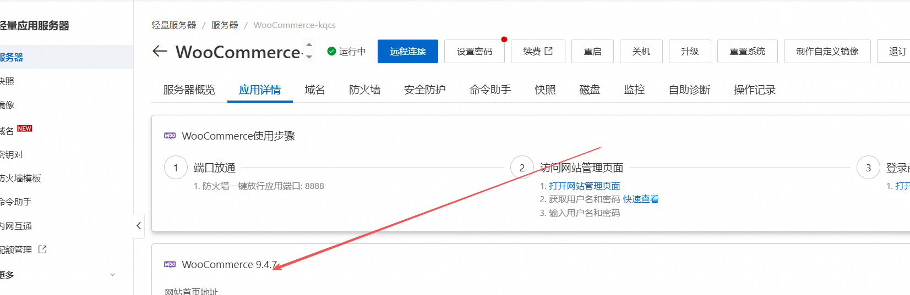
Task: Click the external link icon on 续费
Action: coord(548,51)
